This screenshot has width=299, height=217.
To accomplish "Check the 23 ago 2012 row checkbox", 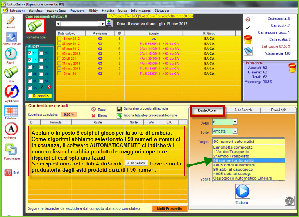I will pyautogui.click(x=59, y=44).
